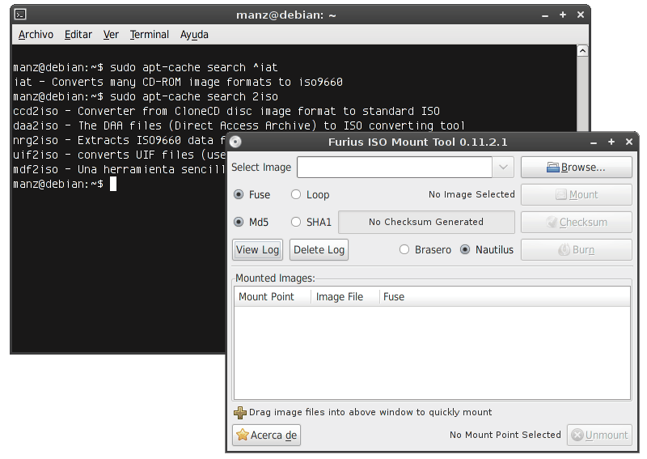Select the Loop mount option
Image resolution: width=647 pixels, height=459 pixels.
pyautogui.click(x=311, y=194)
